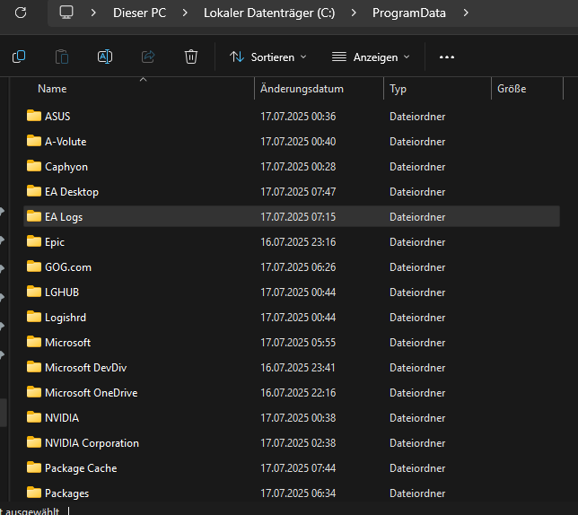
Task: Click the ASUS folder icon
Action: 34,116
